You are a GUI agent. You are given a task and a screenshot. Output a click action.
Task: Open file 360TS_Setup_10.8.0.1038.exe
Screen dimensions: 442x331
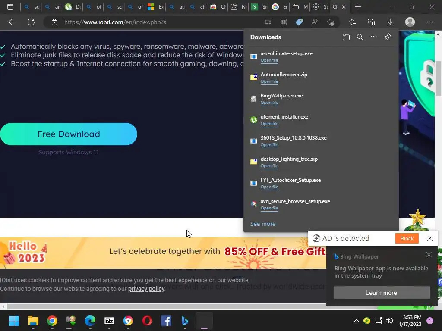(269, 145)
